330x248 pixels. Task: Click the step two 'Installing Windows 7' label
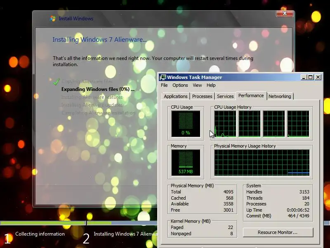[126, 234]
